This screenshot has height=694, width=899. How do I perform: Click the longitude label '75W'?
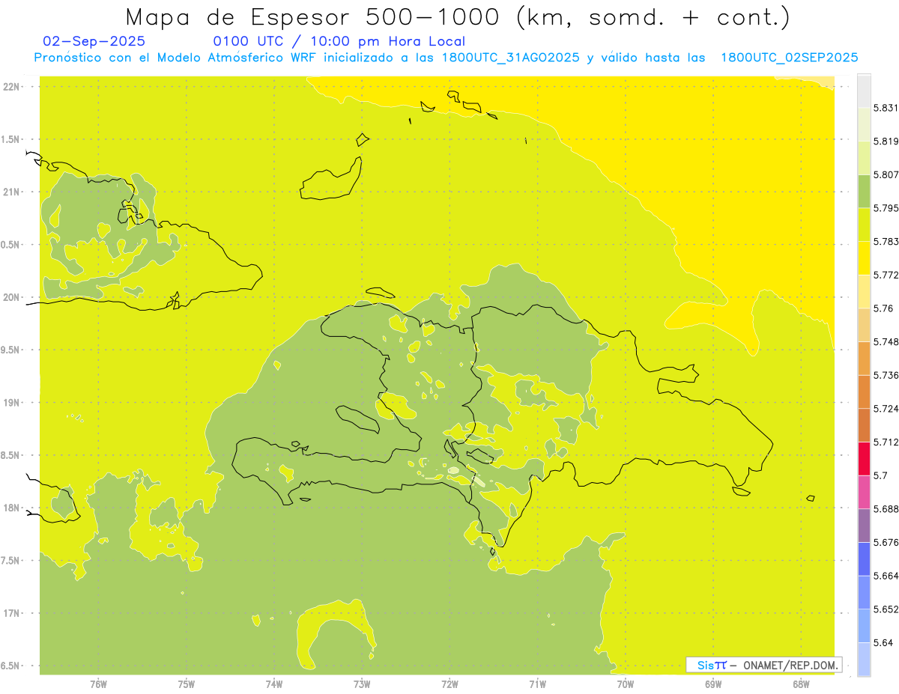[x=186, y=684]
